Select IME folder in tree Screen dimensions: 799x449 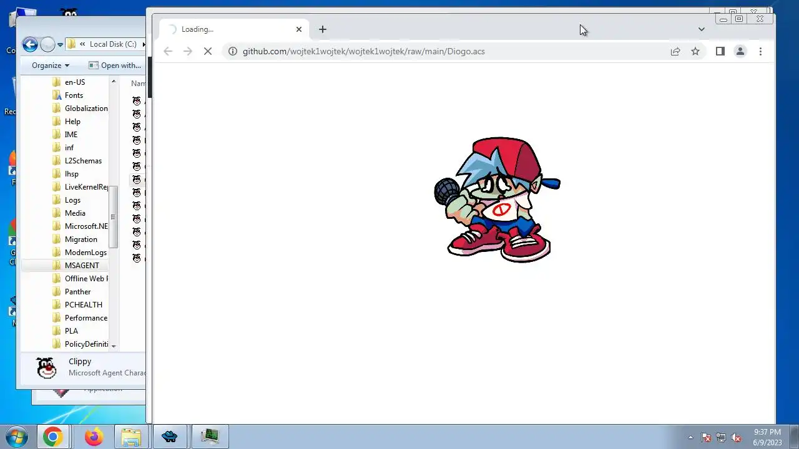point(71,135)
